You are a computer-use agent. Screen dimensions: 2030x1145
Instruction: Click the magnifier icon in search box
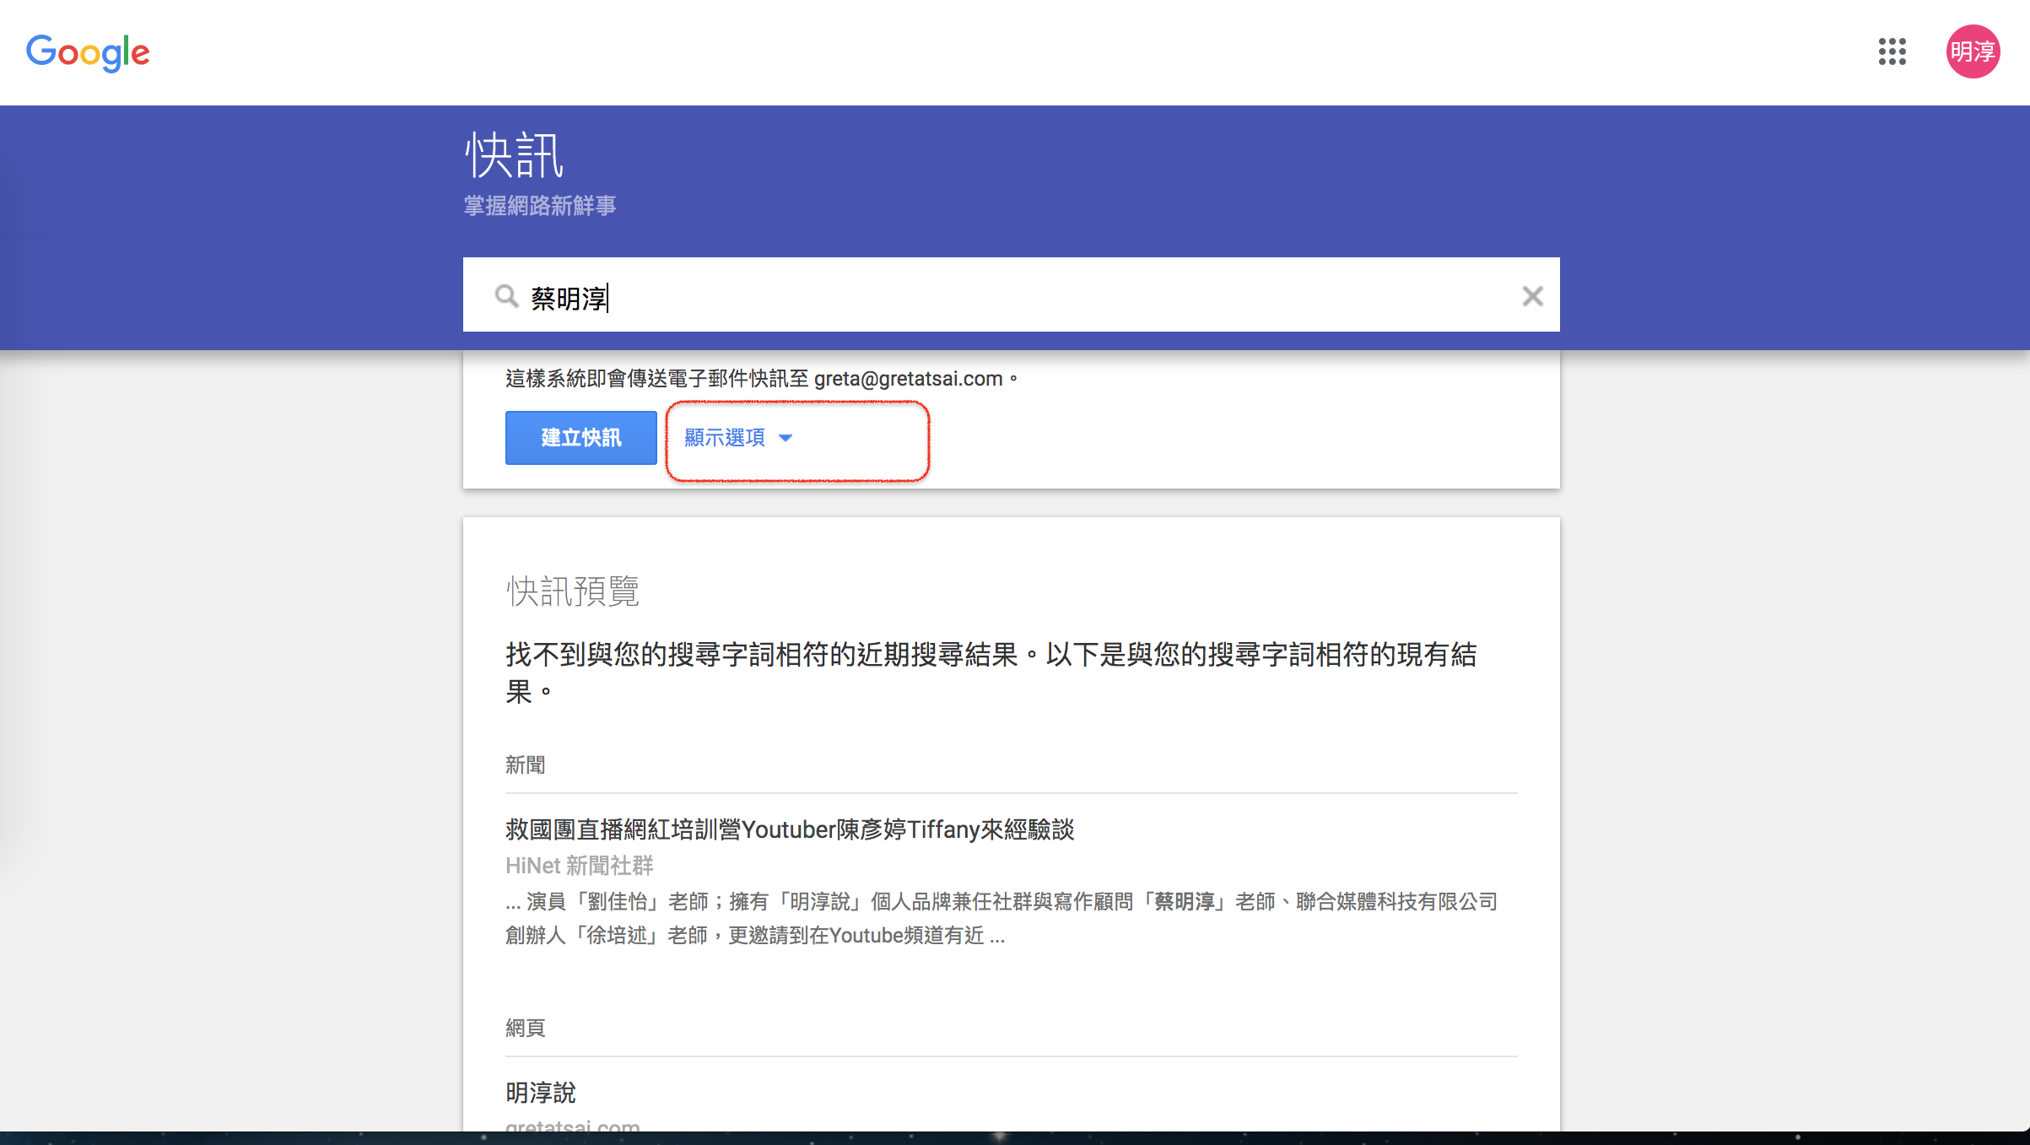click(506, 296)
